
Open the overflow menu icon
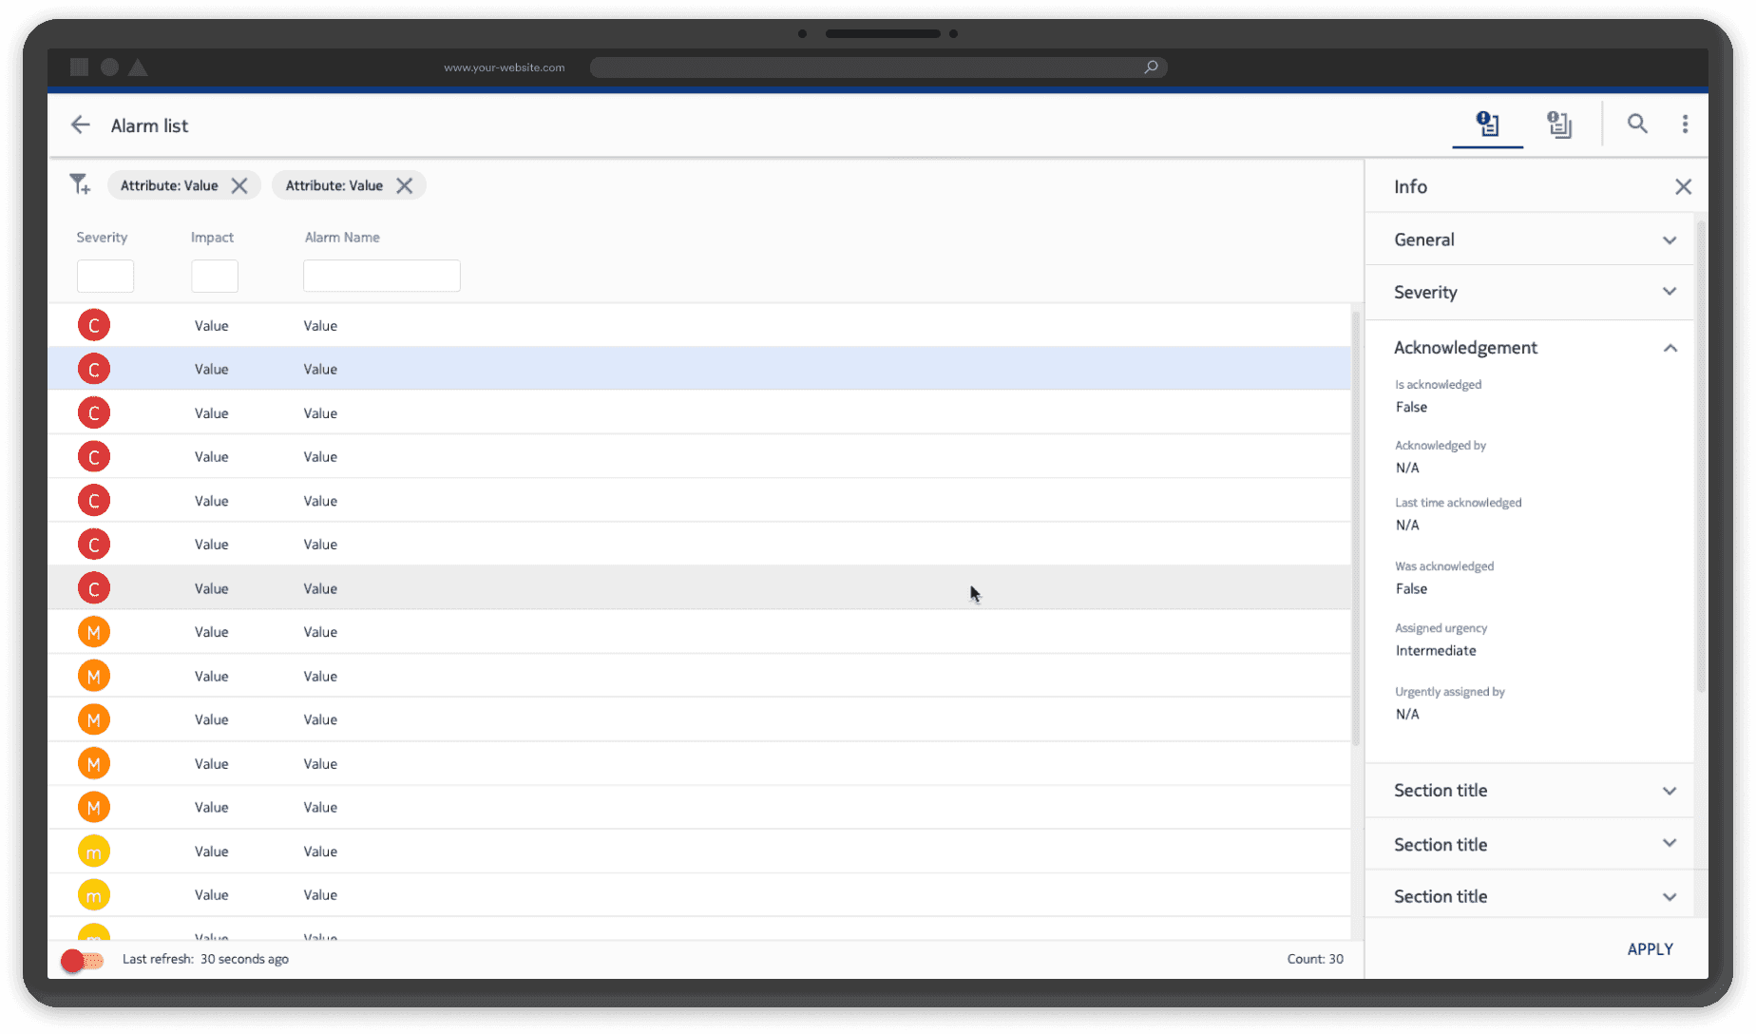pos(1686,124)
